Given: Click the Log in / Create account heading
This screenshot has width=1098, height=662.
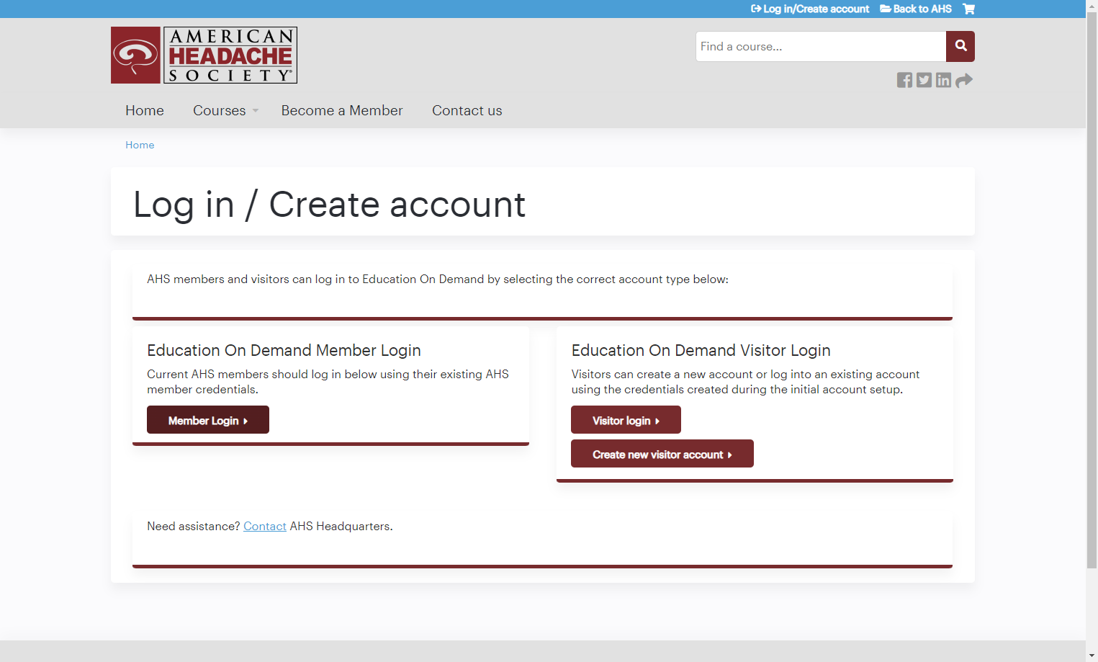Looking at the screenshot, I should click(330, 205).
